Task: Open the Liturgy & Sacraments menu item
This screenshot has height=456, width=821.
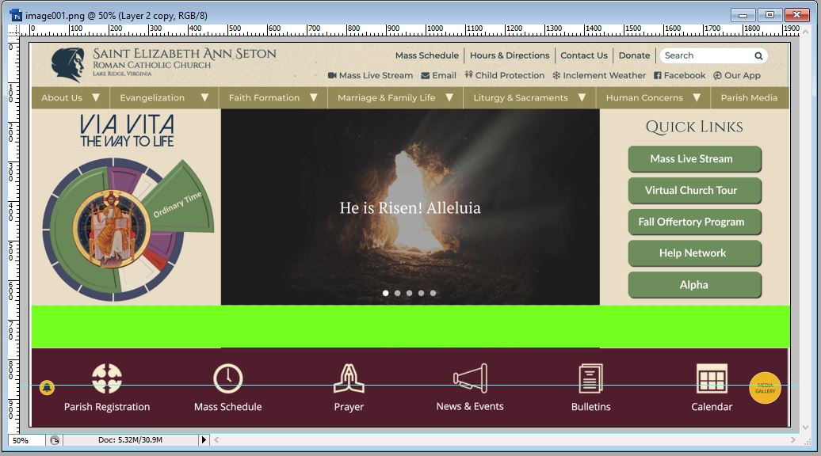Action: pyautogui.click(x=521, y=98)
